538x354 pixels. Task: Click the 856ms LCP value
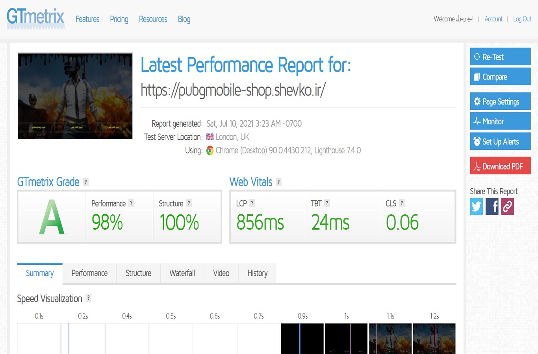click(260, 222)
